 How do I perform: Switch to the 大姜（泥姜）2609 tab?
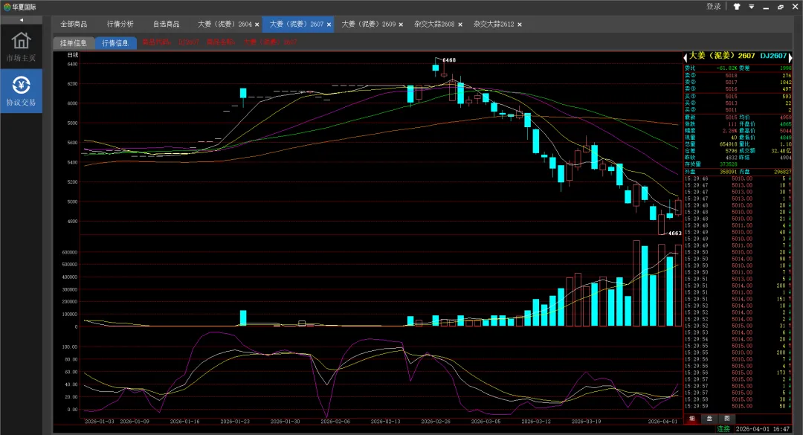(369, 24)
